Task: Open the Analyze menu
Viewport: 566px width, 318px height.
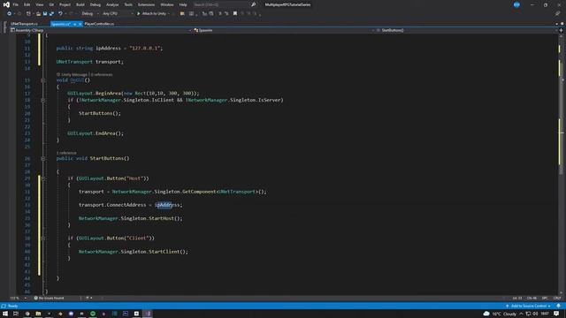Action: click(112, 4)
